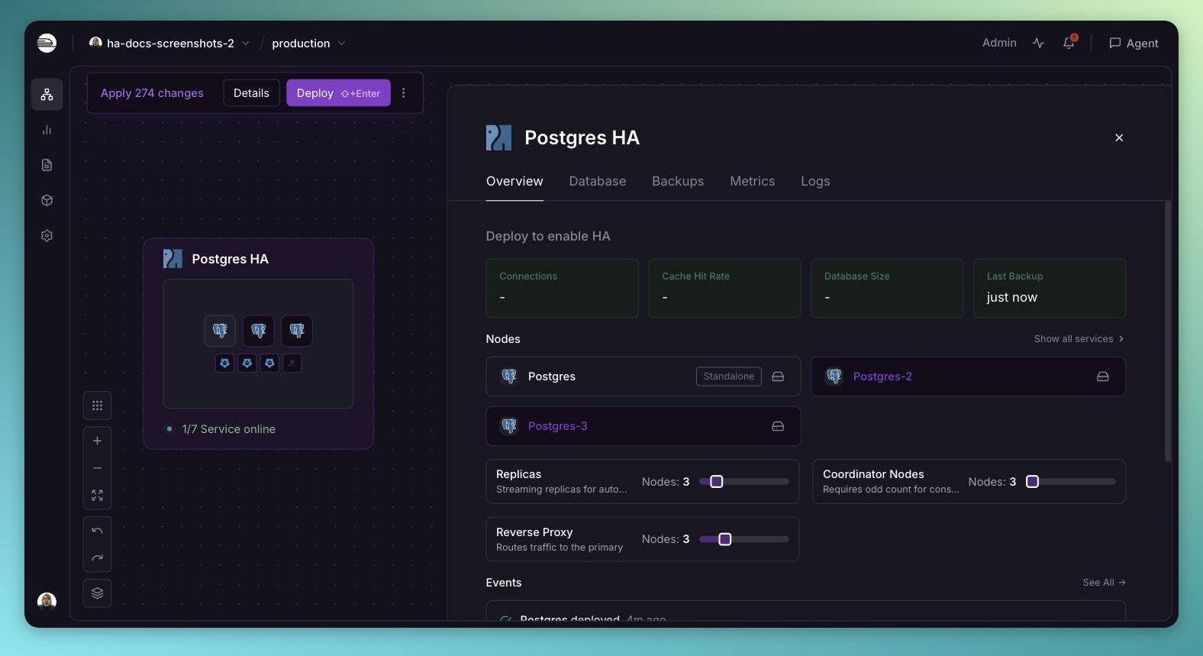Image resolution: width=1203 pixels, height=656 pixels.
Task: Open the Postgres-2 node
Action: point(968,376)
